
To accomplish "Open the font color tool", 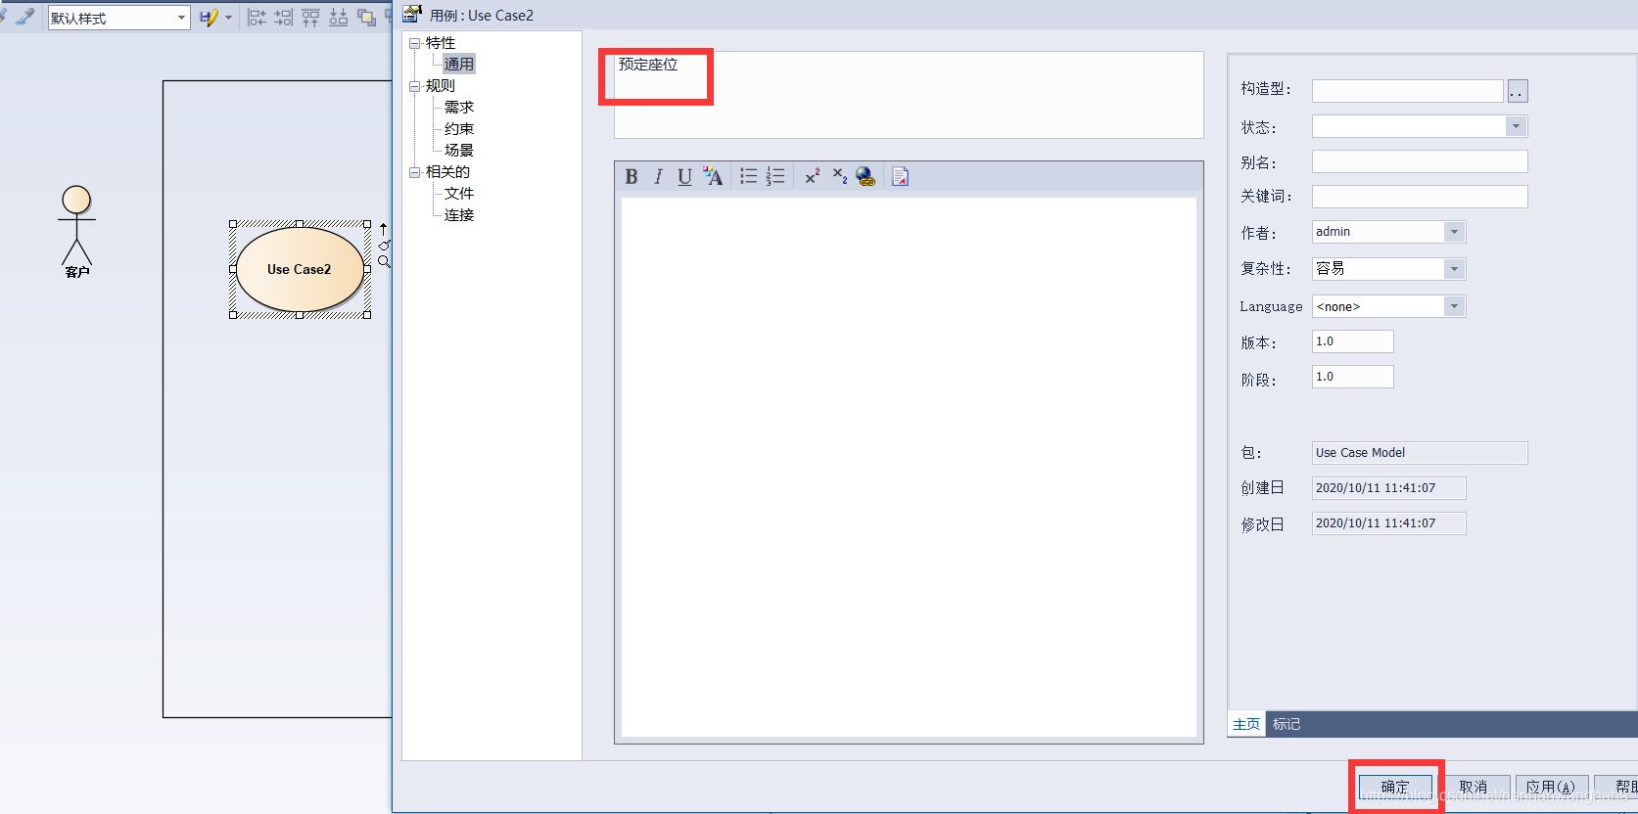I will [713, 176].
